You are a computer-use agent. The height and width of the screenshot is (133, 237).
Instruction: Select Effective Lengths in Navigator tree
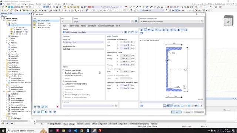tap(16, 78)
